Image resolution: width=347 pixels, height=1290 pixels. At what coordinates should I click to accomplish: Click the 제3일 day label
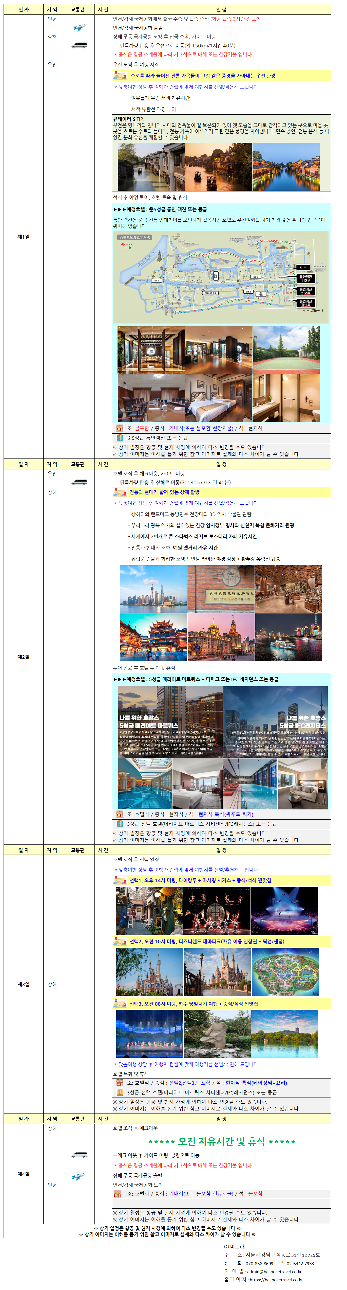tap(24, 984)
